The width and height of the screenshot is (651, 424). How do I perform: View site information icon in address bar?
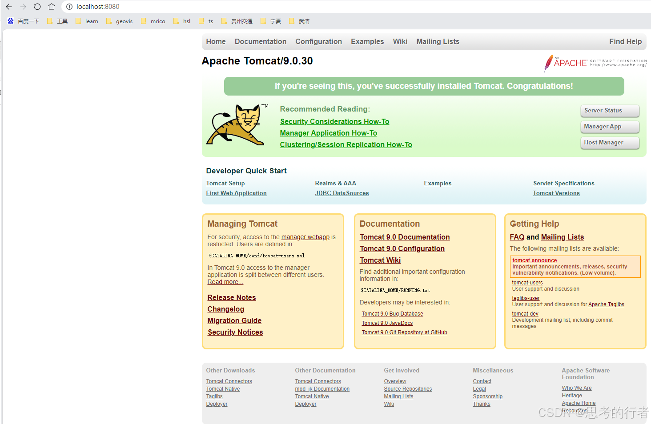pyautogui.click(x=69, y=7)
